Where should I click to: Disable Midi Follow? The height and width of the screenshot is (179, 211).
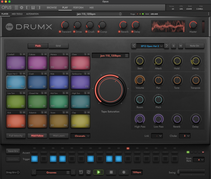37,136
